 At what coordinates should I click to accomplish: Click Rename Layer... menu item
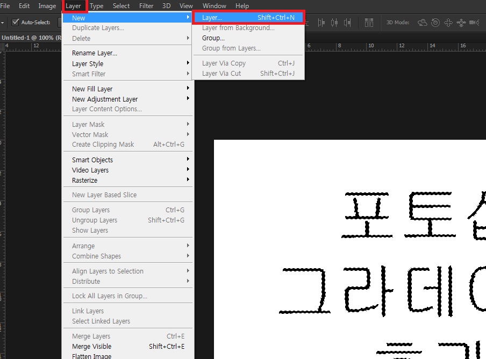coord(128,53)
